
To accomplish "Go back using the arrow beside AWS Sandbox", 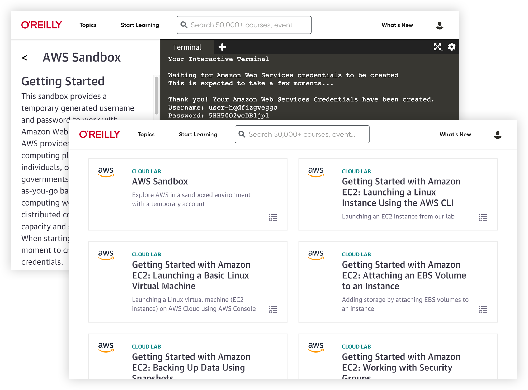I will [x=25, y=58].
